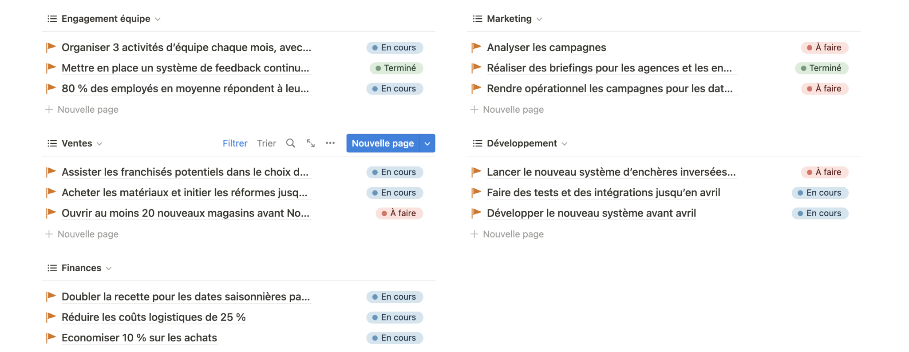Open the blue Nouvelle page dropdown arrow
This screenshot has height=352, width=909.
point(427,143)
